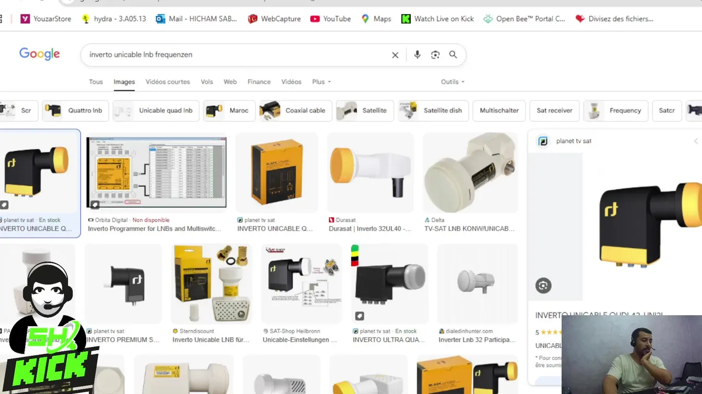Filter by the Frequency chip
Screen dimensions: 702x394
616,111
